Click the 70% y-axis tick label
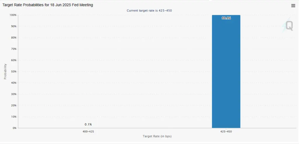Viewport: 299px width, 144px height. [x=13, y=49]
